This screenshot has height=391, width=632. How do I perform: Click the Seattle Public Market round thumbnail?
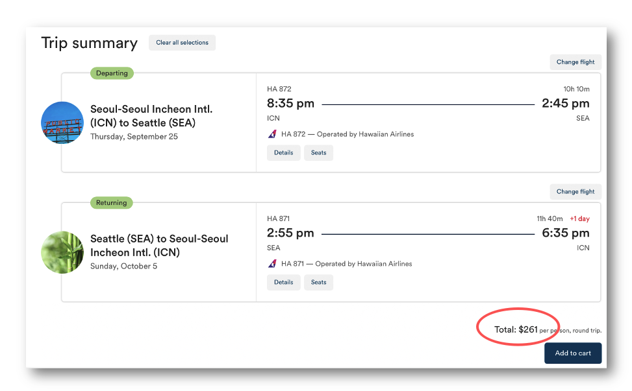pos(62,123)
